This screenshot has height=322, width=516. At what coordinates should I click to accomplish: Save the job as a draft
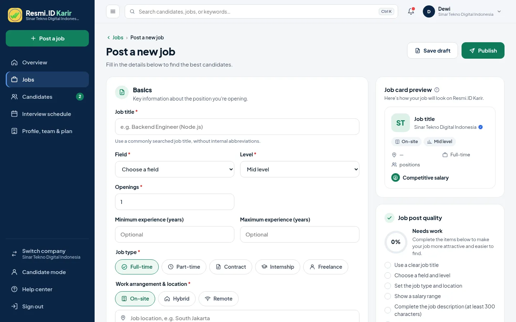[433, 50]
